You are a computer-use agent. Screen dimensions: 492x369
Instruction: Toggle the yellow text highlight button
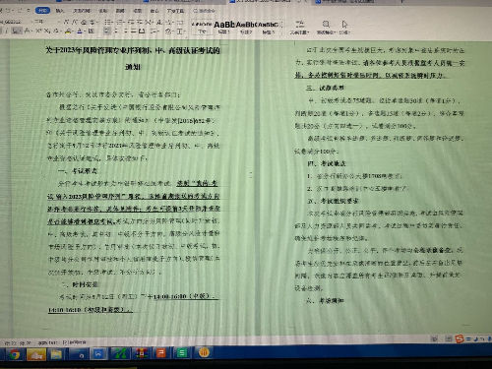(x=68, y=31)
